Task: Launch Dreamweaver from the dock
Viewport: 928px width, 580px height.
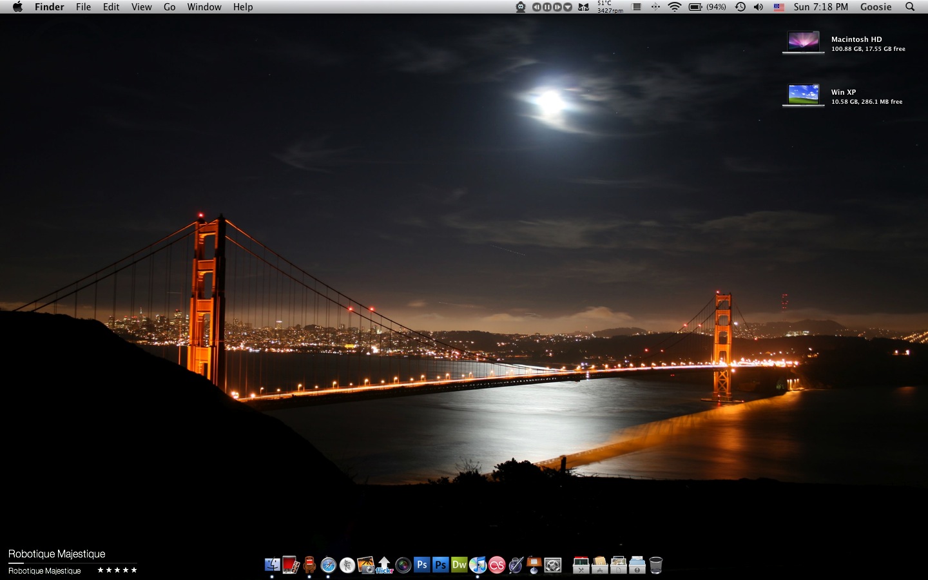Action: click(459, 565)
